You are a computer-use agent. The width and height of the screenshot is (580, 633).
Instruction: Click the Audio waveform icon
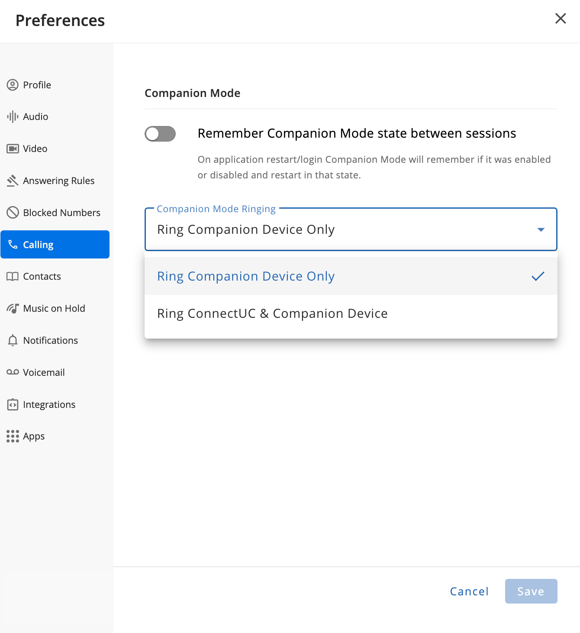[13, 116]
